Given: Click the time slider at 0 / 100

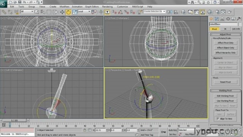Looking at the screenshot, I should point(14,120).
